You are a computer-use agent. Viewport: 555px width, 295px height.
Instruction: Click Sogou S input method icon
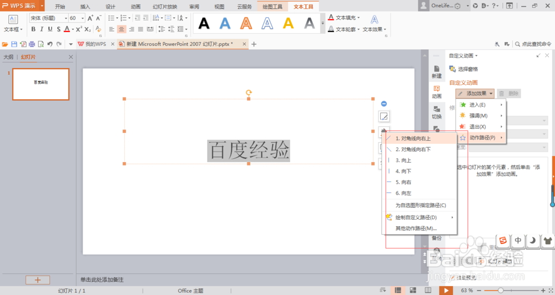(x=503, y=240)
